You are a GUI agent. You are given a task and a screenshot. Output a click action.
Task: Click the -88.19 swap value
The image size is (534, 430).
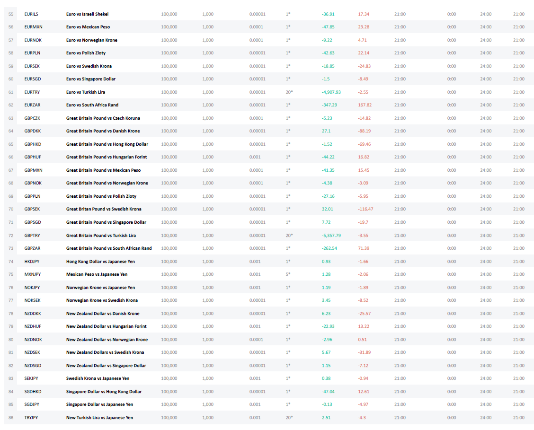[365, 131]
